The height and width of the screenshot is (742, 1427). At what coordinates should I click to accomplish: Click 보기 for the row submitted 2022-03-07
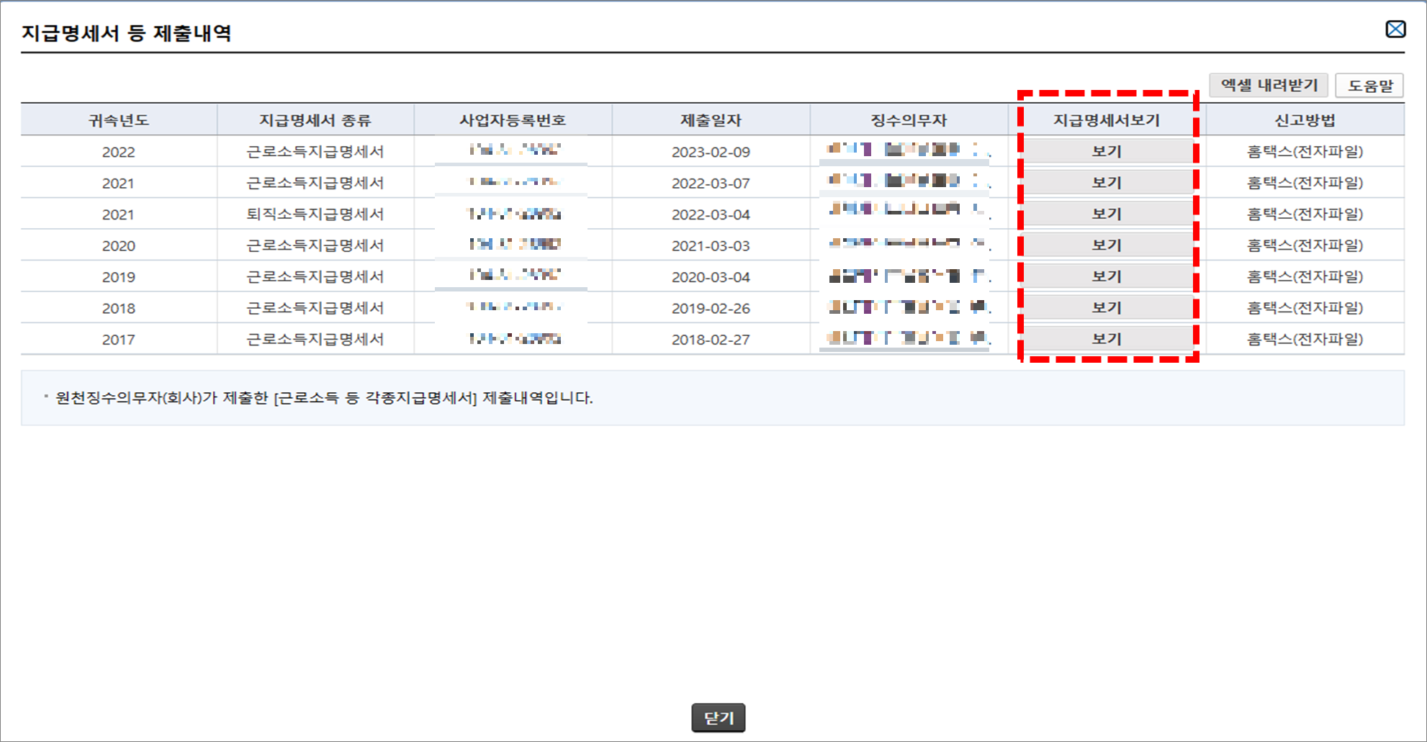coord(1107,183)
